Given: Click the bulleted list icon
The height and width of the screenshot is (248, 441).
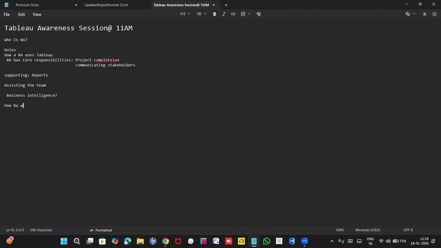Looking at the screenshot, I should (199, 14).
